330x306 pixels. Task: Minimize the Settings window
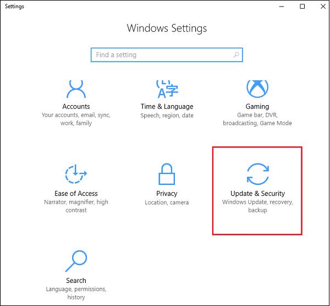(x=282, y=7)
